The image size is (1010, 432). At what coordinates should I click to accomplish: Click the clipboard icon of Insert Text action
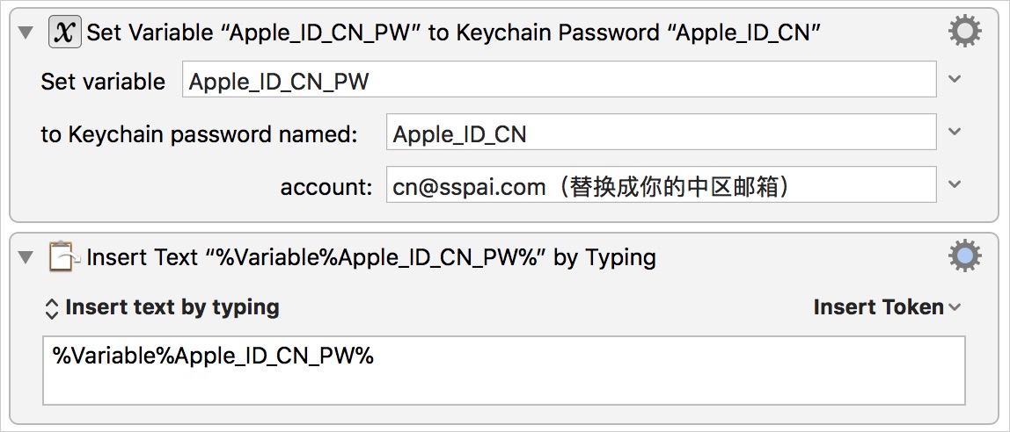click(62, 257)
